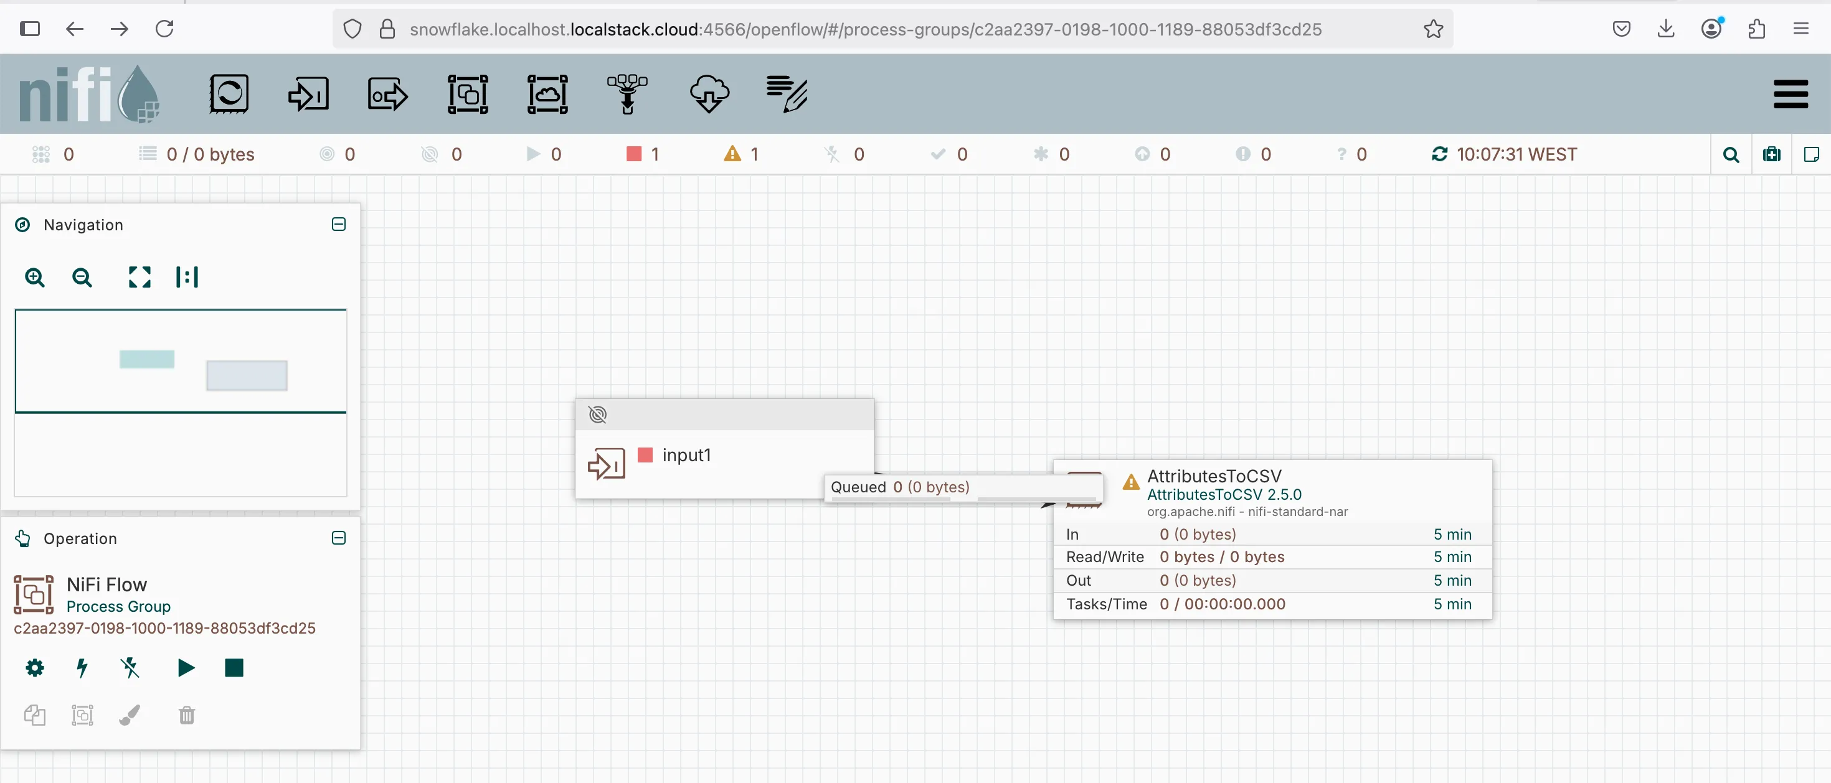Screen dimensions: 1831x783
Task: Disable the flow with the crossed-lightning icon
Action: (131, 668)
